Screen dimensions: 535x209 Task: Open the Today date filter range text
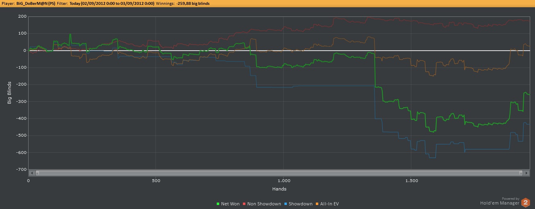point(112,3)
